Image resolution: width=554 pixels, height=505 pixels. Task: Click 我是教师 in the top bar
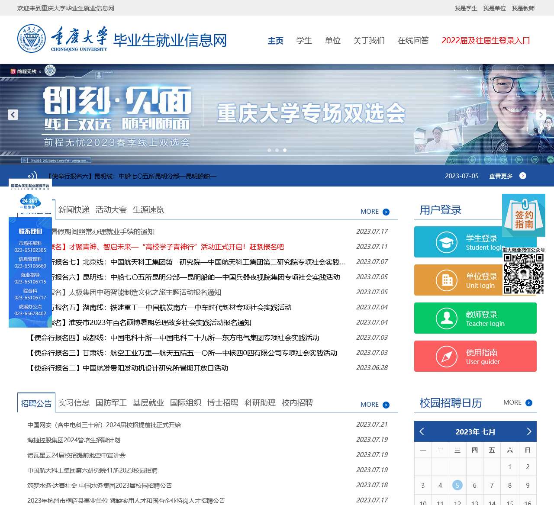pyautogui.click(x=523, y=8)
